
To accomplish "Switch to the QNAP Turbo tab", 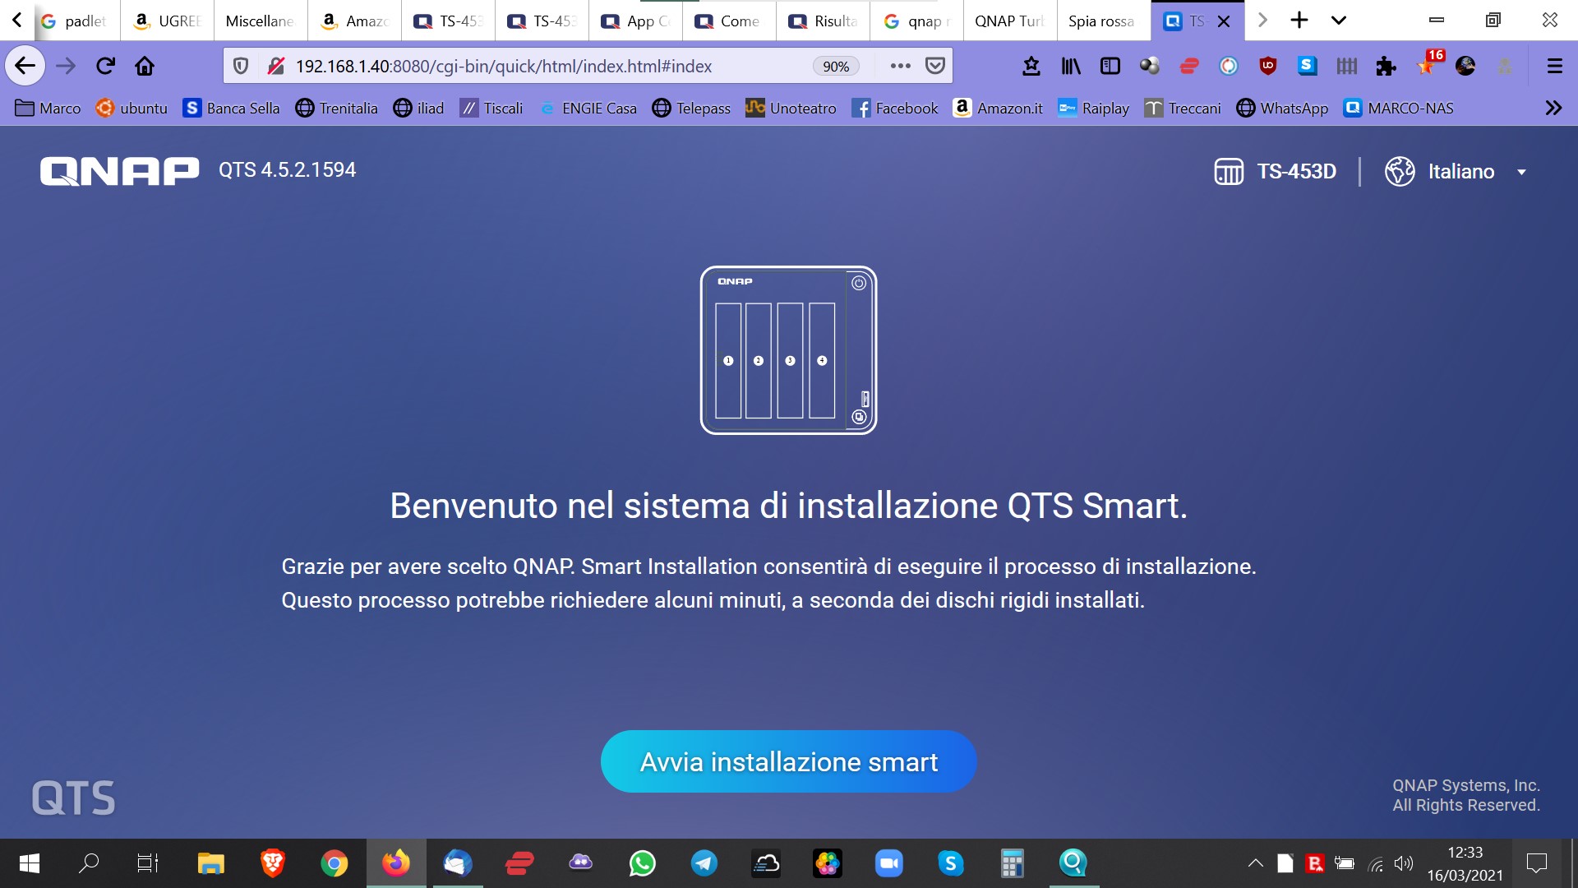I will point(1008,21).
